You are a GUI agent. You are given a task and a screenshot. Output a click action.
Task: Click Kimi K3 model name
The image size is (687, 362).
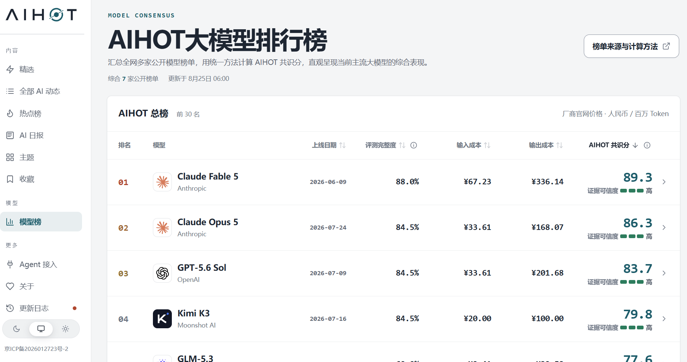(193, 313)
